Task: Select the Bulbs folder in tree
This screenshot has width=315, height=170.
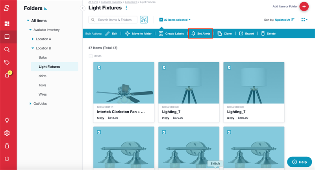Action: pos(43,58)
